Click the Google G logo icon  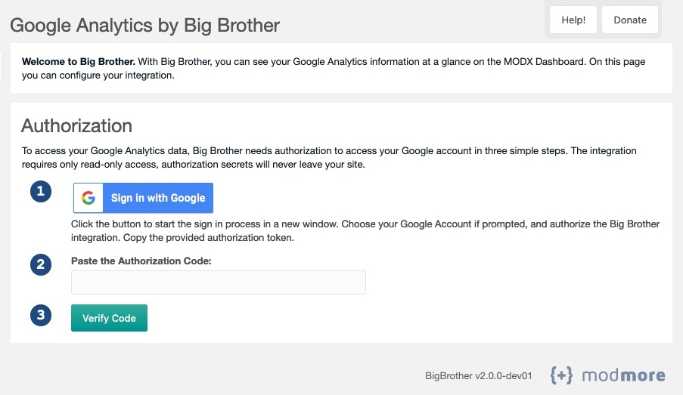pos(88,198)
